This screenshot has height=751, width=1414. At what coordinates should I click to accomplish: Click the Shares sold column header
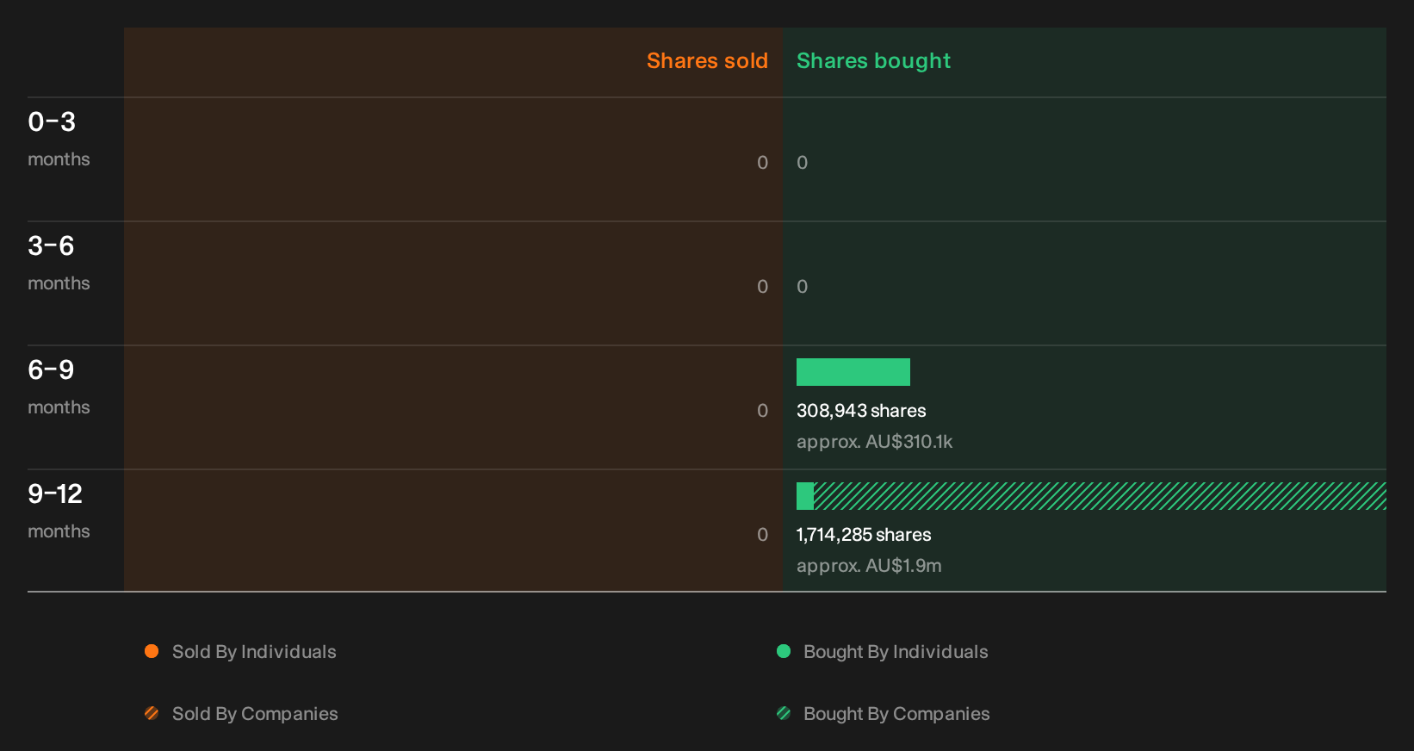pyautogui.click(x=707, y=61)
